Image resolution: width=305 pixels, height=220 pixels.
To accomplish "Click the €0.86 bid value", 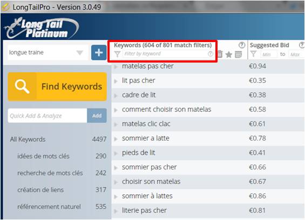I will pos(257,196).
